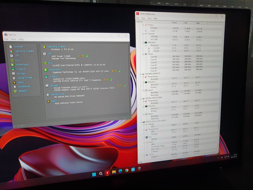Click the monitor icon next to Graphics heading
253x190 pixels.
46,77
